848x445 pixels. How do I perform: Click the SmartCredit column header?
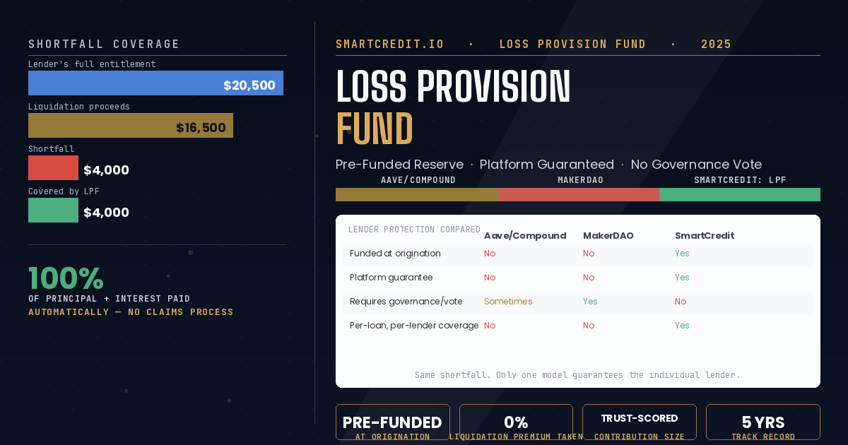(x=705, y=236)
